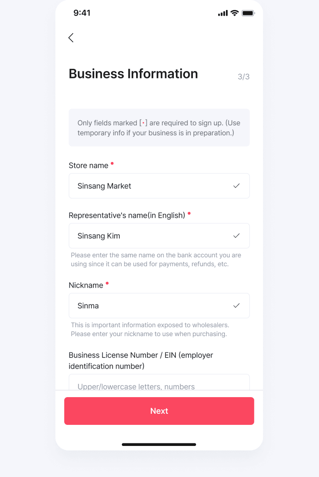Image resolution: width=319 pixels, height=477 pixels.
Task: Click the red required dot by Store name
Action: coord(112,163)
